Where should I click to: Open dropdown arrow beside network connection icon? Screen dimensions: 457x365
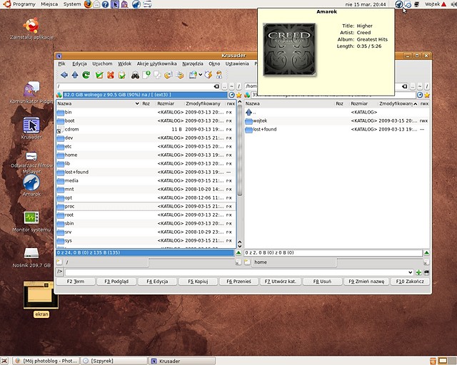pos(200,75)
